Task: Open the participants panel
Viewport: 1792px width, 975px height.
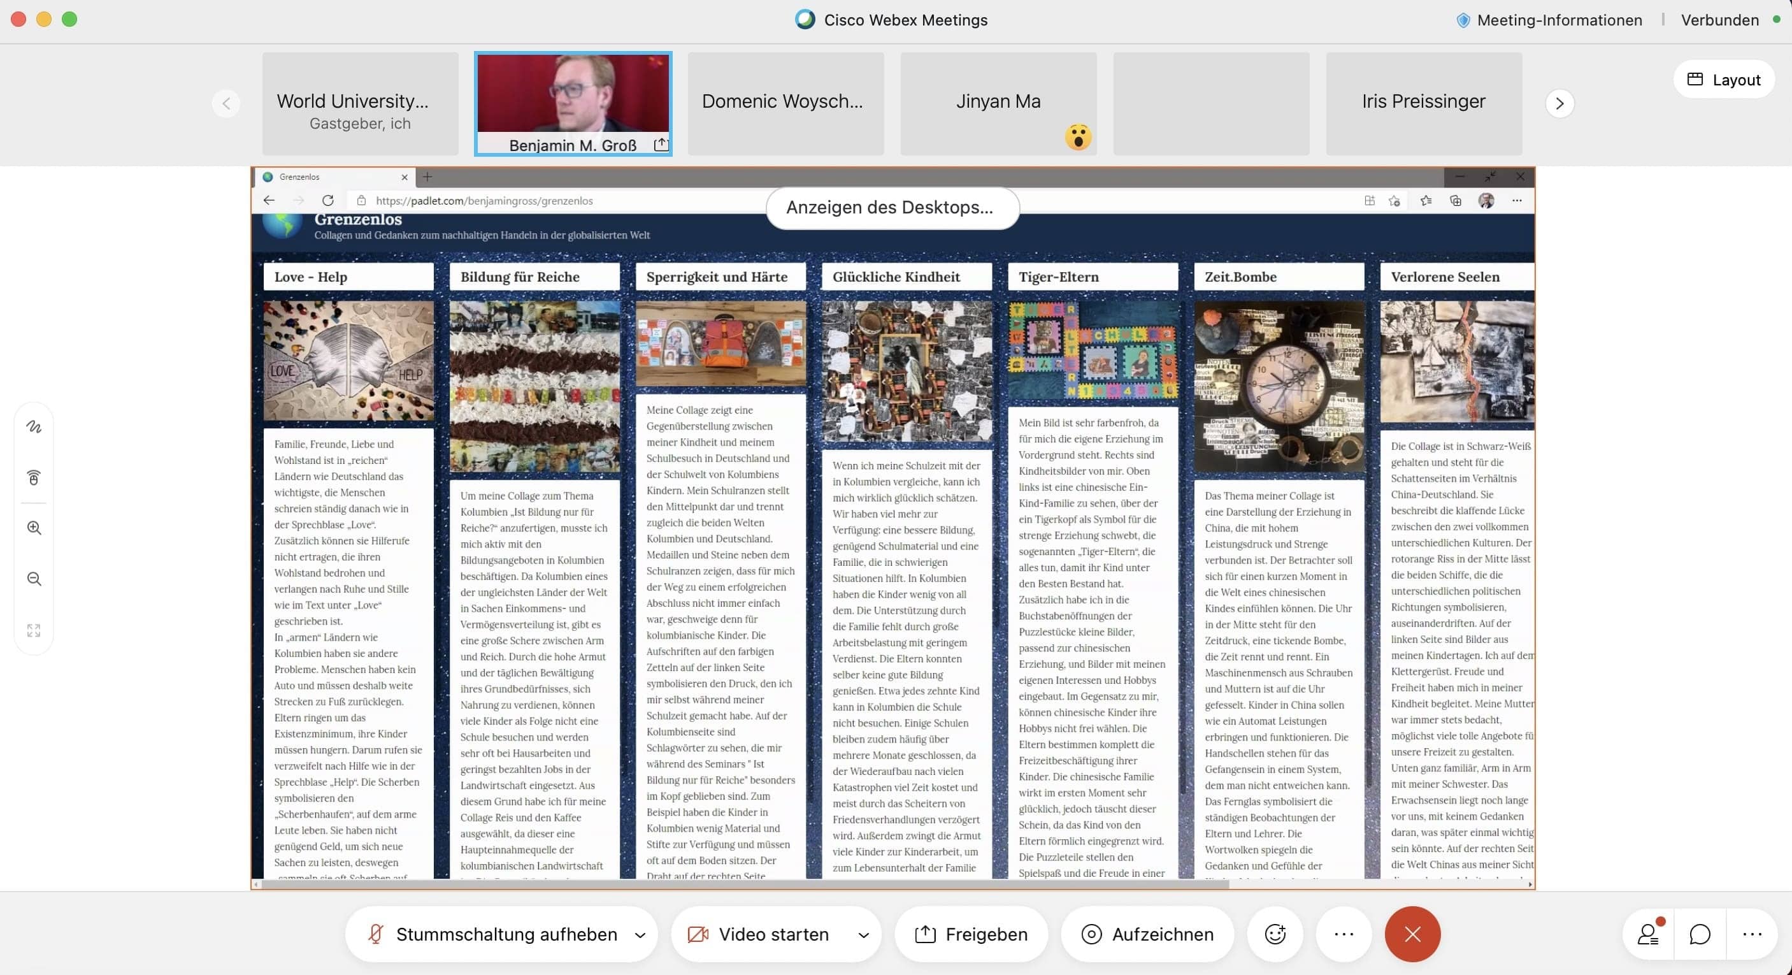Action: click(x=1649, y=934)
